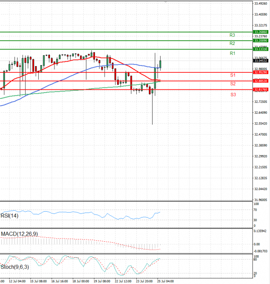Select the 32.81760 price tag

[261, 89]
